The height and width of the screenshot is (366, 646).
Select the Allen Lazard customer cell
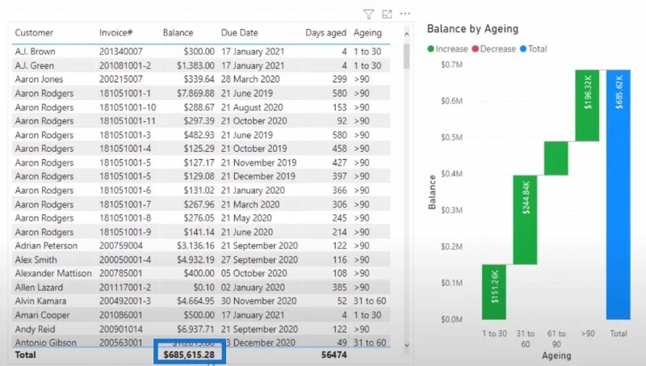(x=39, y=288)
